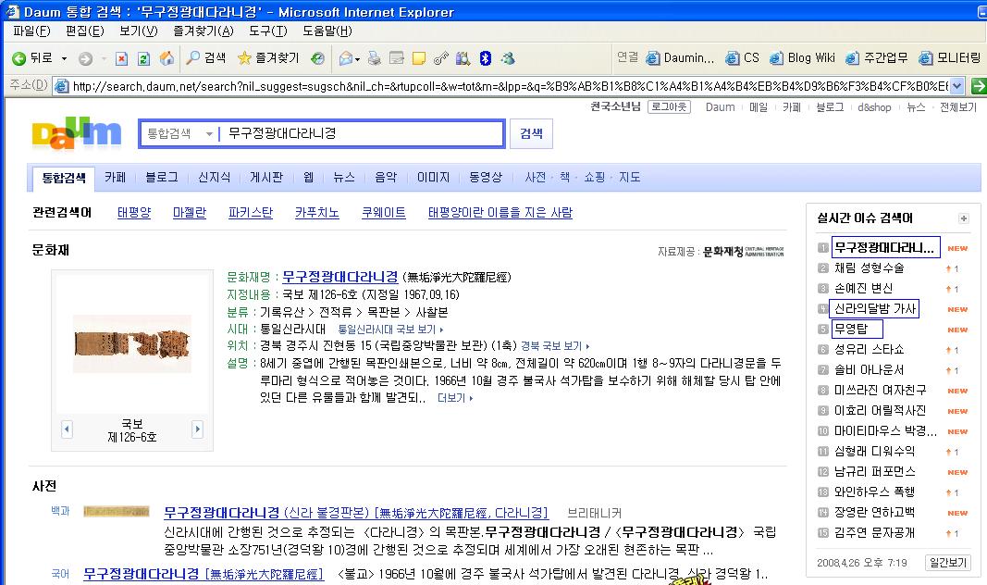Click the Edit page toolbar icon
The image size is (987, 585).
coord(397,58)
